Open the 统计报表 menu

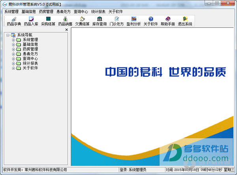(x=98, y=11)
